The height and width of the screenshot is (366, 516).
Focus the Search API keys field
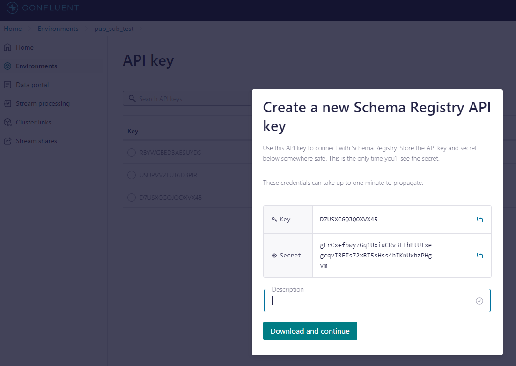(x=192, y=99)
